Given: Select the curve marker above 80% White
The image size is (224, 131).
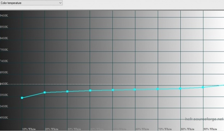Looking at the screenshot, I should (180, 89).
